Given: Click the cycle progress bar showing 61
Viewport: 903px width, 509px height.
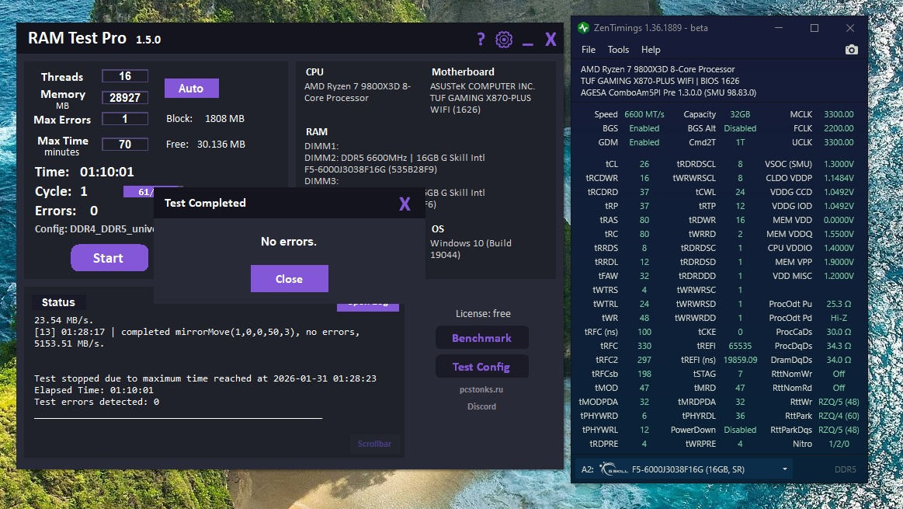Looking at the screenshot, I should [x=139, y=192].
